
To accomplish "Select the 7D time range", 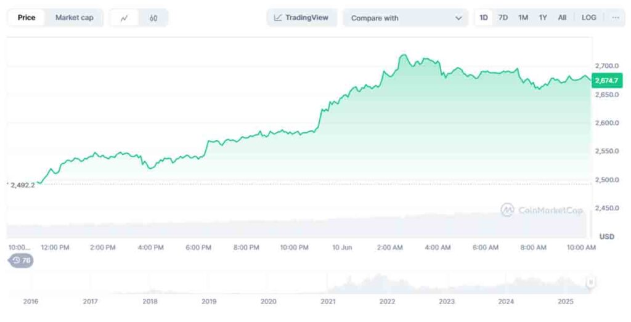I will click(503, 18).
